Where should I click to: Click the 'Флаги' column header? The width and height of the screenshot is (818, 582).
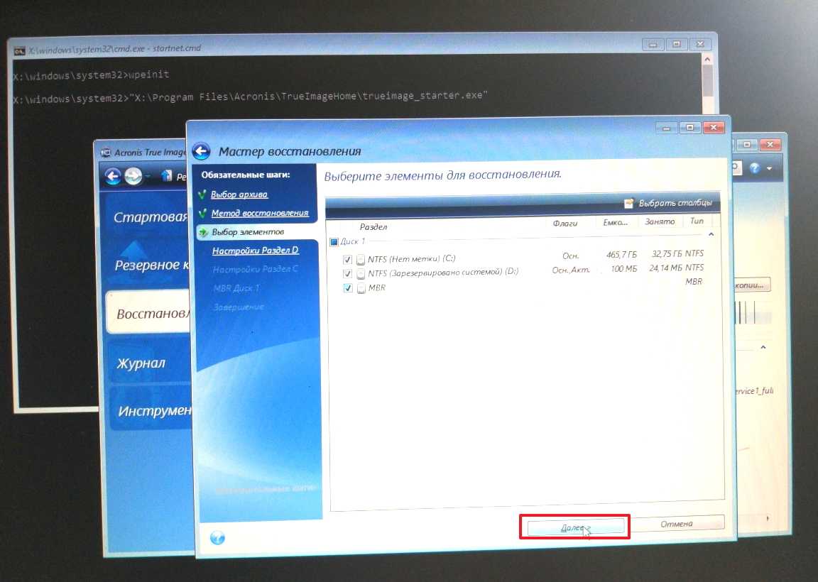pyautogui.click(x=565, y=223)
